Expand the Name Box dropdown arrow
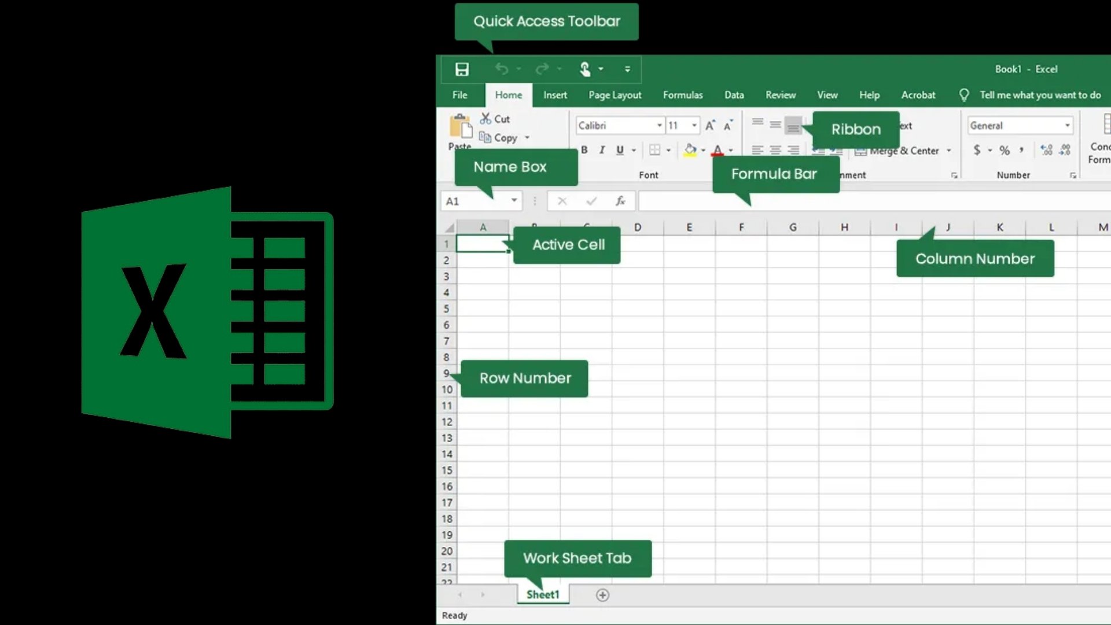Screen dimensions: 1111x625 pos(514,201)
